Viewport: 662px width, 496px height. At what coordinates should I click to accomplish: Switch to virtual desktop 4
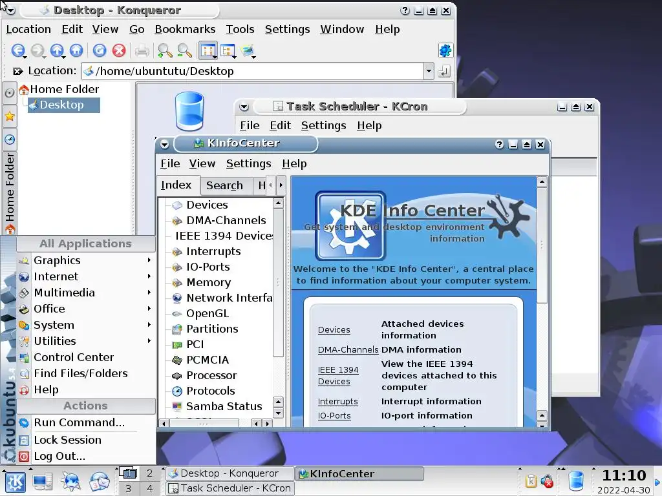click(x=149, y=488)
